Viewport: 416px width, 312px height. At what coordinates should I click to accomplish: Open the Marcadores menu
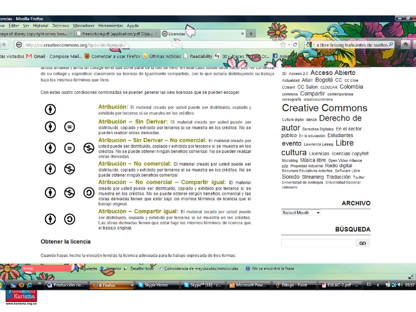(x=84, y=26)
